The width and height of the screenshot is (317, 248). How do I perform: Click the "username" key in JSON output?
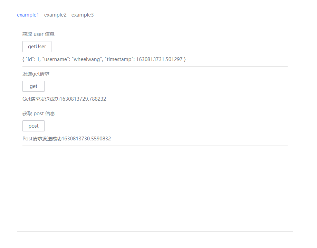coord(55,59)
